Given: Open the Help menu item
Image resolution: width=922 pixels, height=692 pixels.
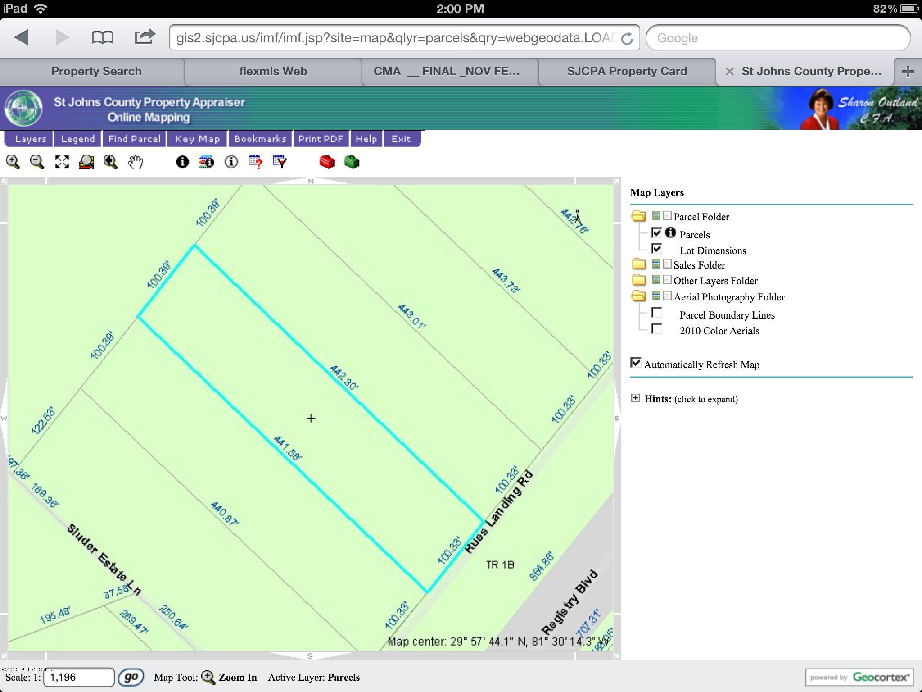Looking at the screenshot, I should pyautogui.click(x=366, y=139).
